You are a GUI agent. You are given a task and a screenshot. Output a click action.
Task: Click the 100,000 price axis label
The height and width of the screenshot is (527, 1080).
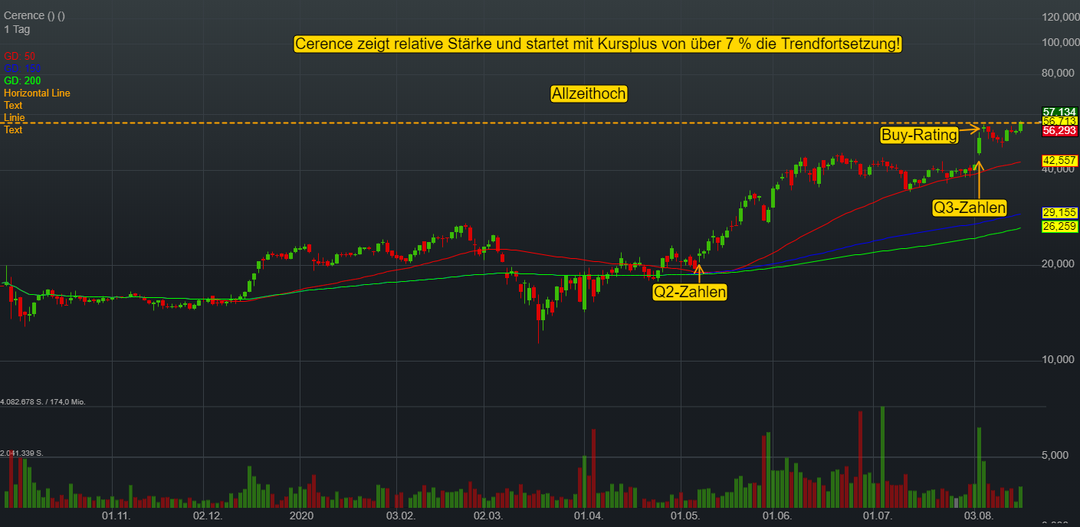[x=1060, y=41]
